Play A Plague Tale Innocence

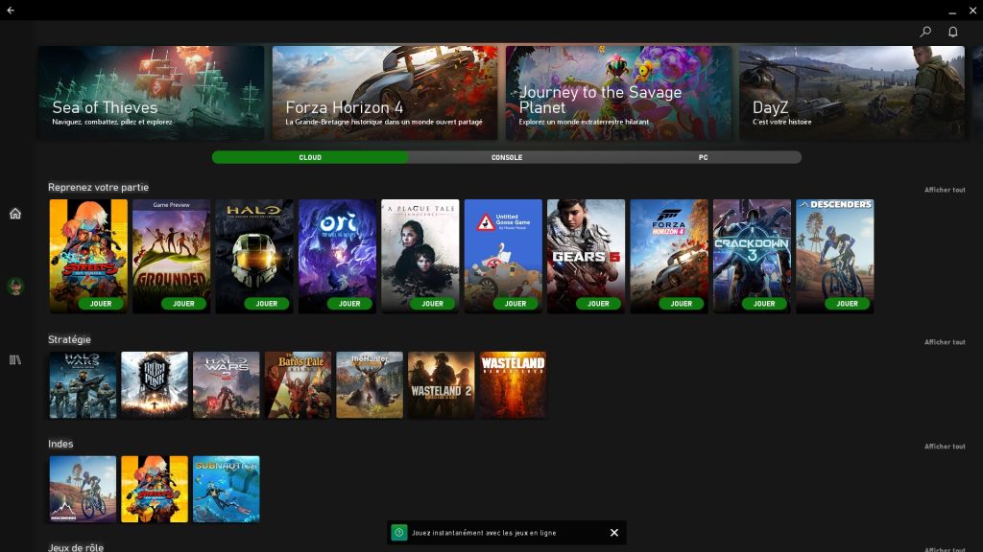click(432, 304)
